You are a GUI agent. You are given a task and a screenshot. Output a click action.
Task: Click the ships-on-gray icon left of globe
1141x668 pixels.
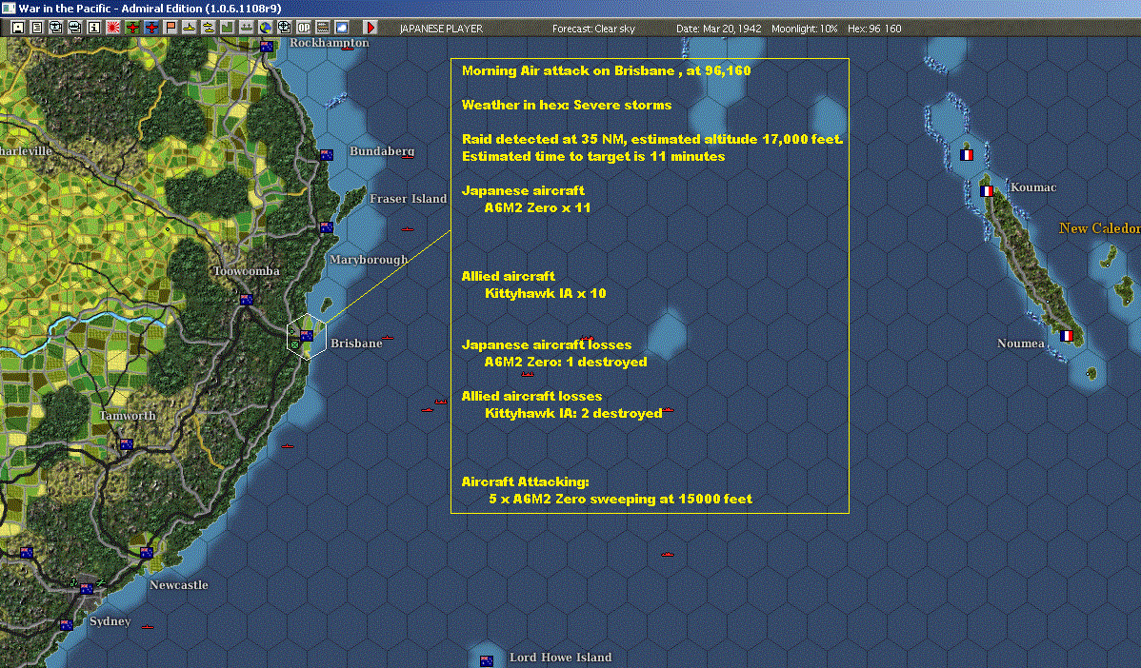point(246,28)
